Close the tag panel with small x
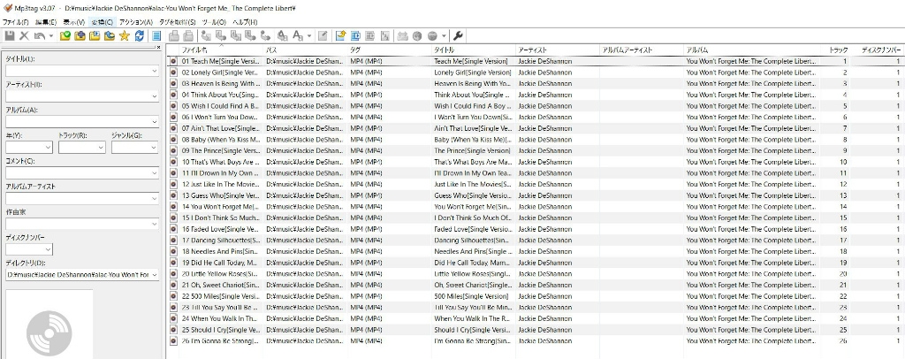This screenshot has width=905, height=359. pyautogui.click(x=158, y=47)
